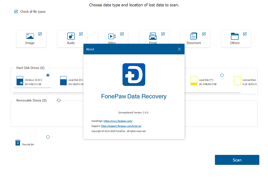Close the About dialog
The image size is (268, 178).
(x=179, y=49)
